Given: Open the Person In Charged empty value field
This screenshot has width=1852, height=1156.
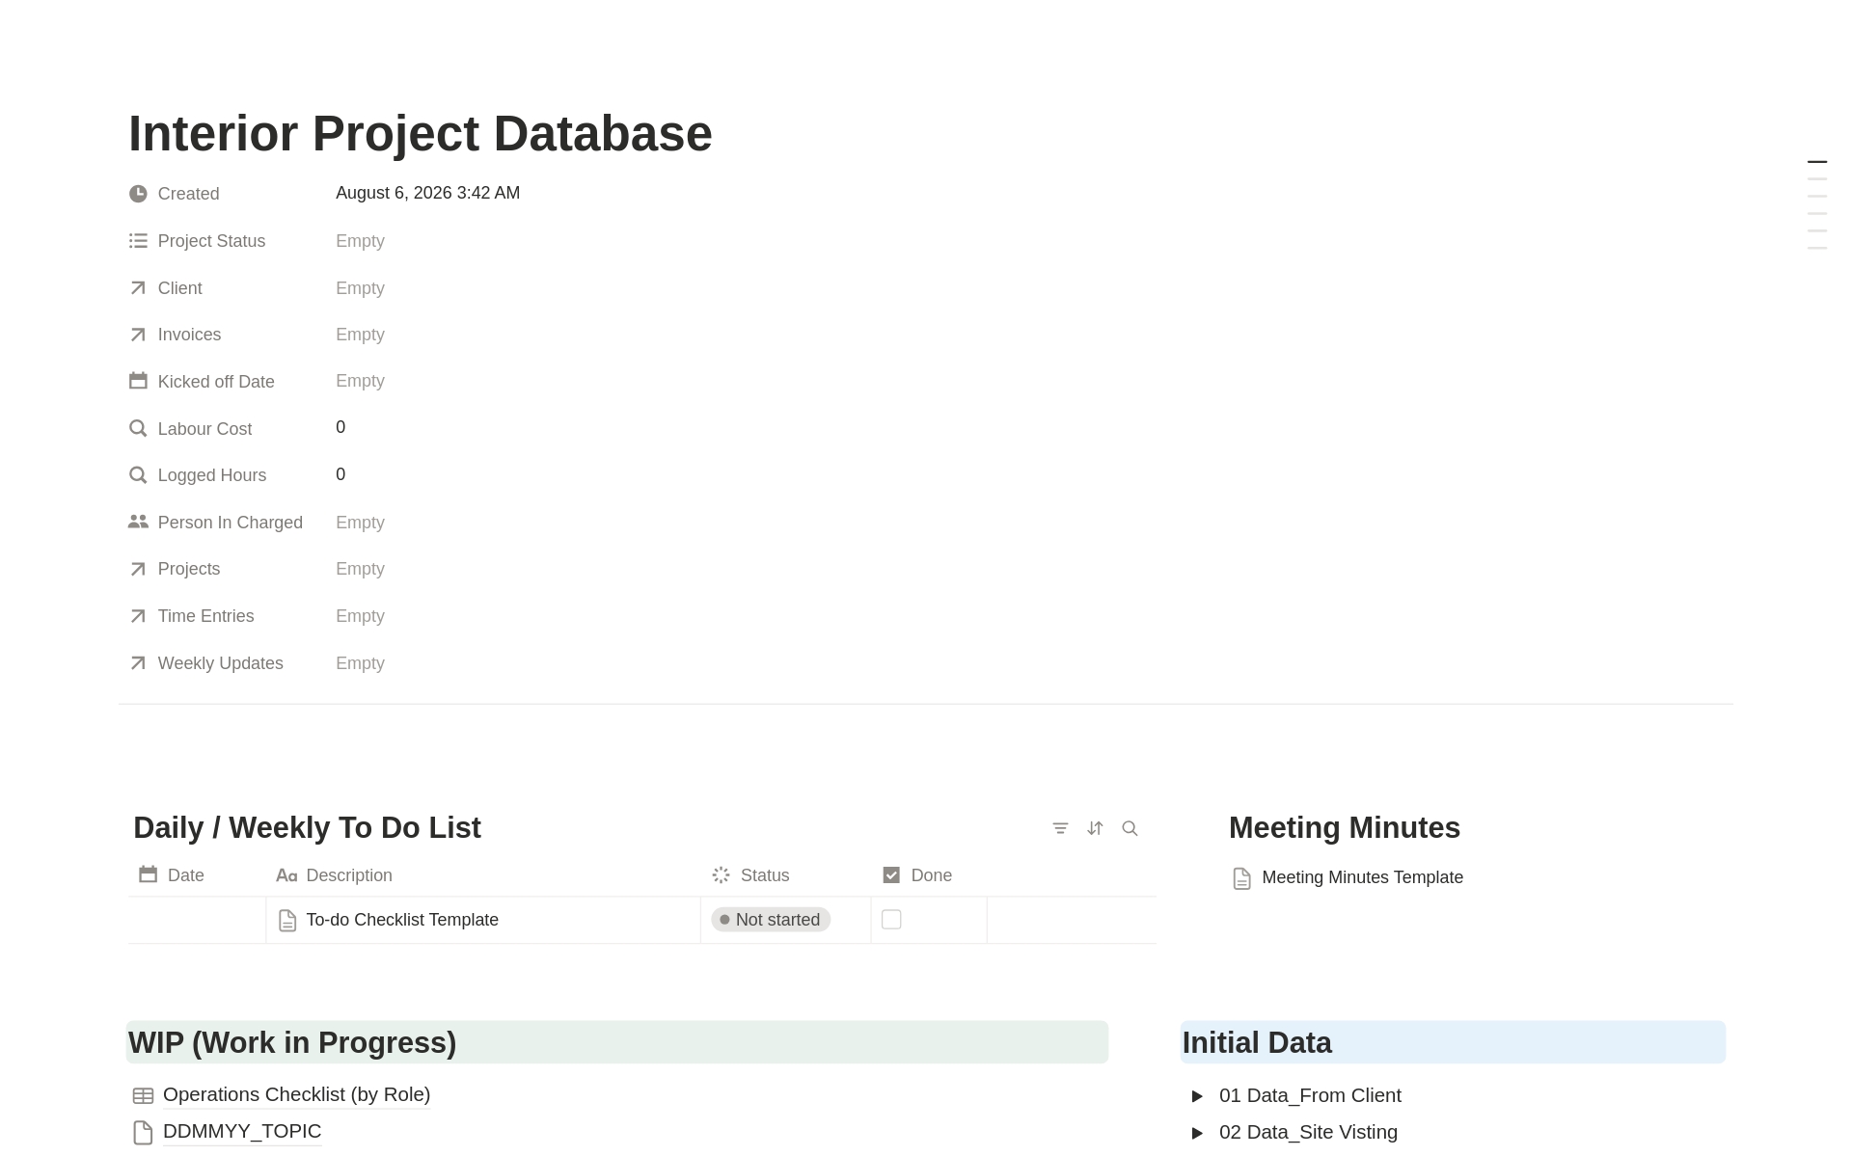Looking at the screenshot, I should pyautogui.click(x=360, y=523).
